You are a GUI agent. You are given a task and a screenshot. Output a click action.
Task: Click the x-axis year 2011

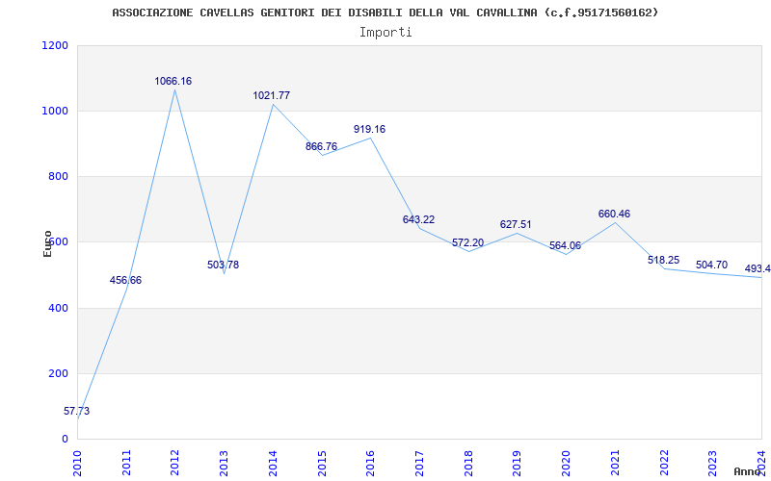[126, 463]
